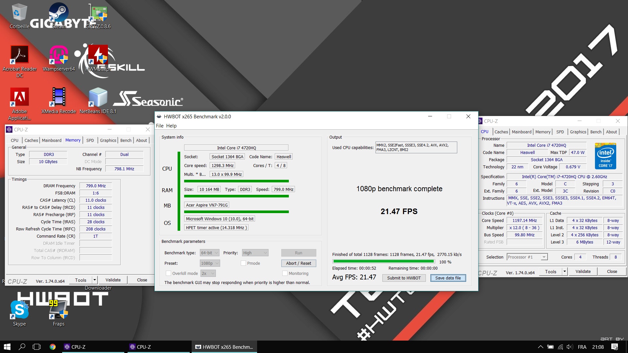Open Graphics tab in right CPU-Z window
Screen dimensions: 628x353
tap(578, 132)
